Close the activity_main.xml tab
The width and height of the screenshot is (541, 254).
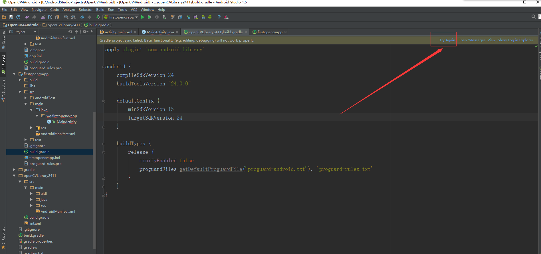135,32
